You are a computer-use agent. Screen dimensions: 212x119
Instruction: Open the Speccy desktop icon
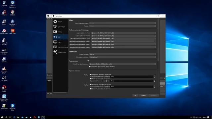click(4, 22)
